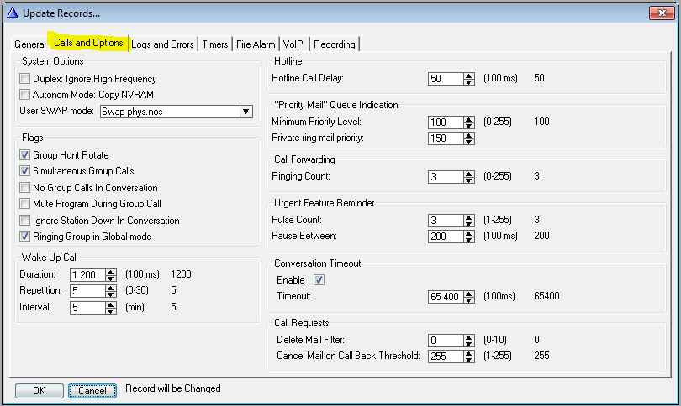
Task: Decrease the Pulse Count value
Action: [469, 223]
